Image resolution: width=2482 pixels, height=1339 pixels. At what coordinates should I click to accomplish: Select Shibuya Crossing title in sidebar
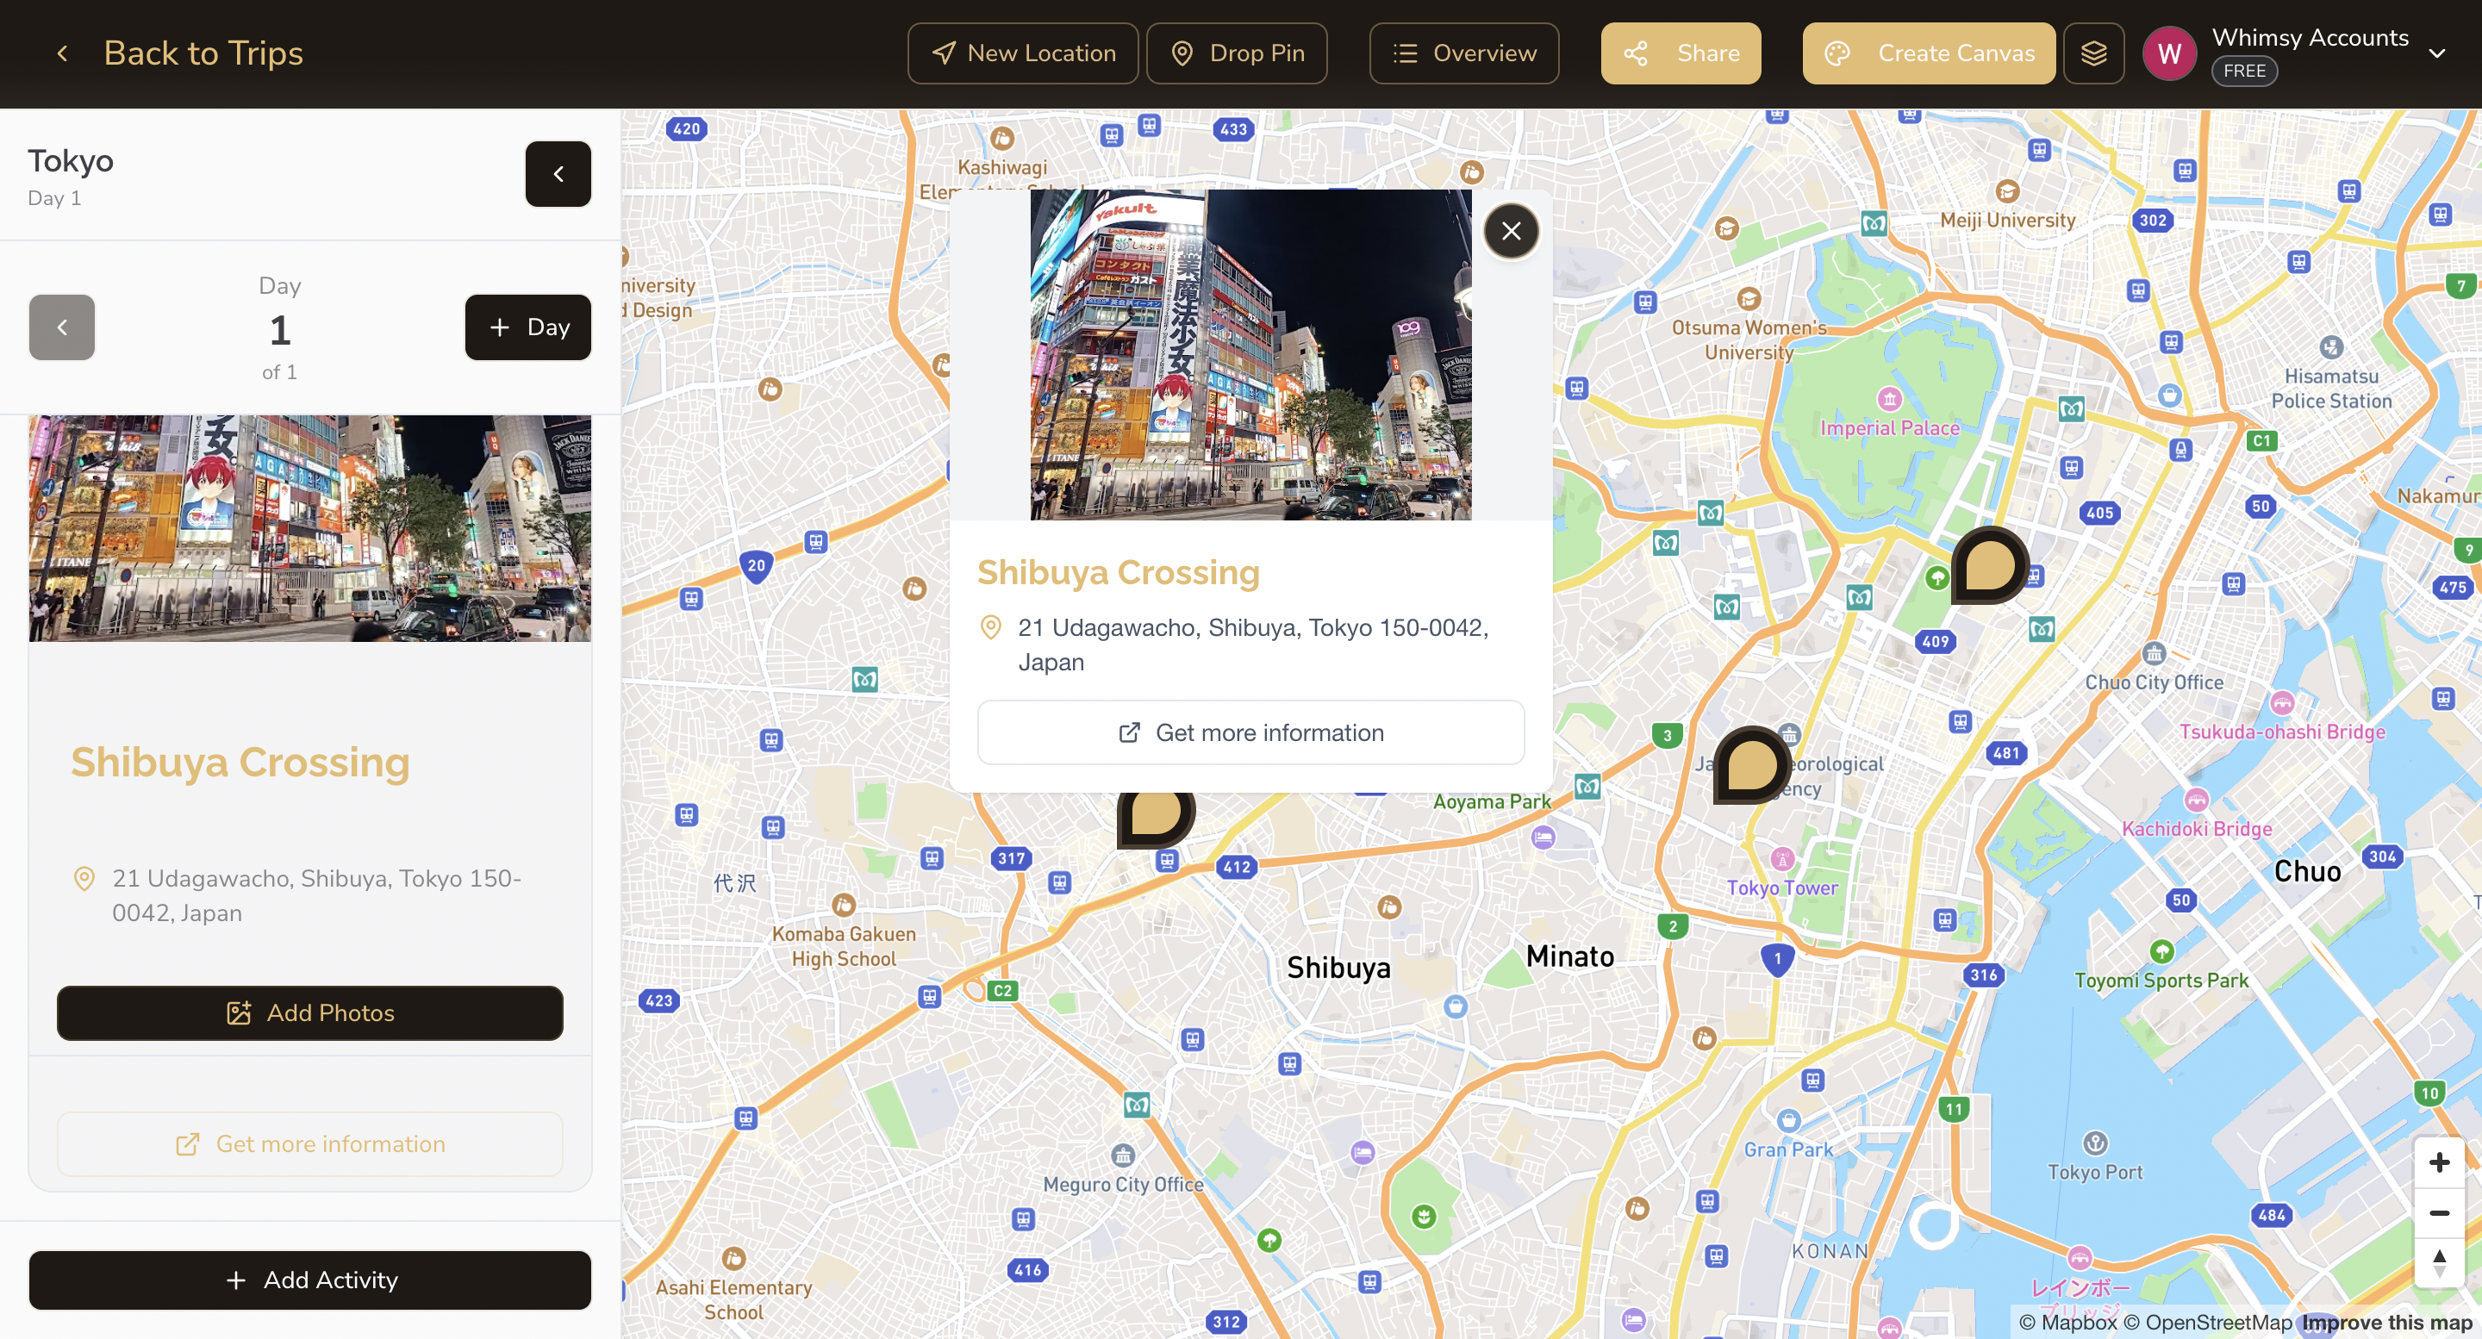point(240,762)
